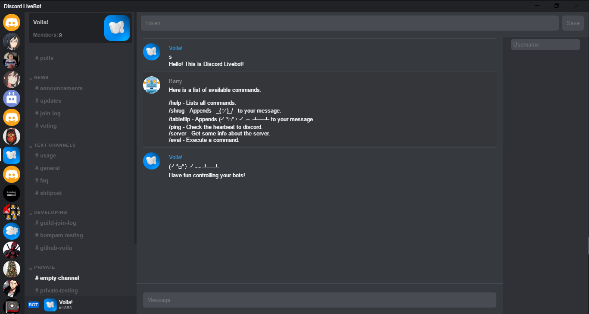The image size is (589, 314).
Task: Click the Barry bot robot avatar in chat
Action: 152,85
